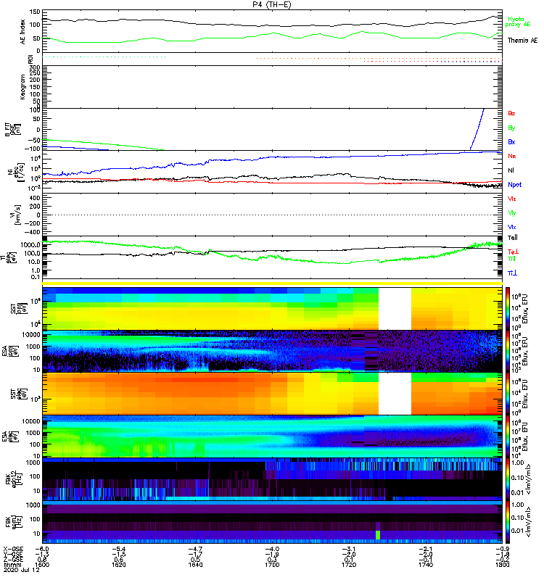Click the -3.1 X-GSE position value
This screenshot has height=580, width=544.
click(349, 549)
